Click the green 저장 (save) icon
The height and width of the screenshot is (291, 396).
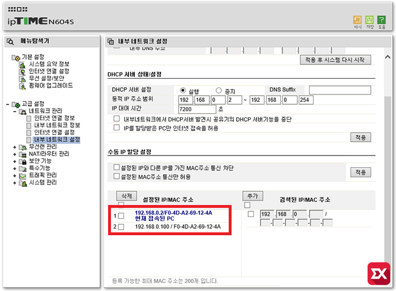pos(369,21)
